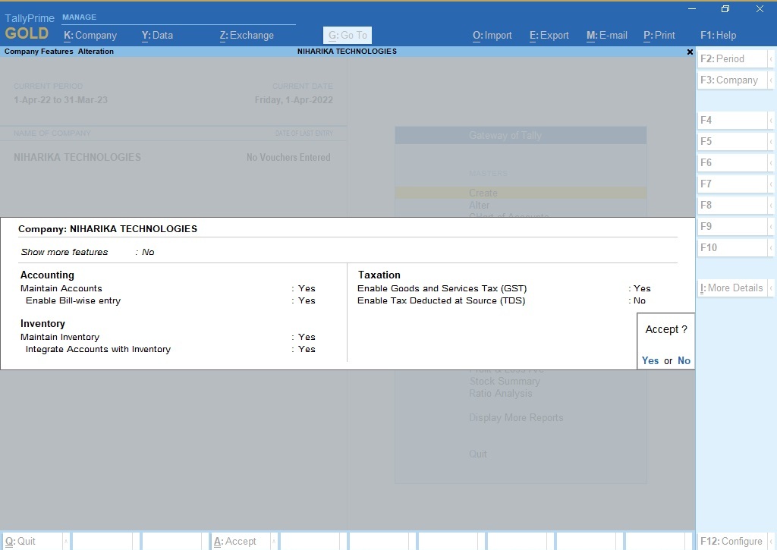
Task: Click the F8 side button
Action: click(732, 205)
